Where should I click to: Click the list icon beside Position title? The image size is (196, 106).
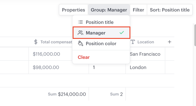[x=80, y=22]
